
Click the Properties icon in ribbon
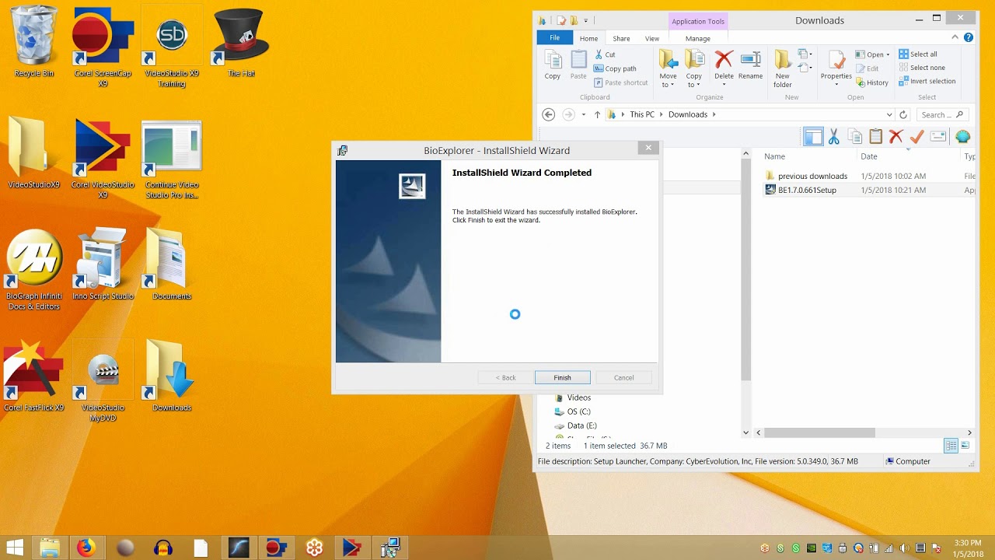point(836,59)
